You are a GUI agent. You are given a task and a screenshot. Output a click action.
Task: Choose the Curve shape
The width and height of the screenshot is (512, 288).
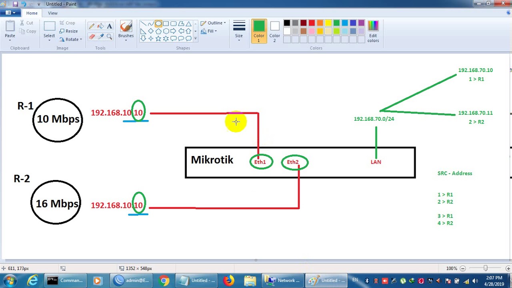pos(151,24)
